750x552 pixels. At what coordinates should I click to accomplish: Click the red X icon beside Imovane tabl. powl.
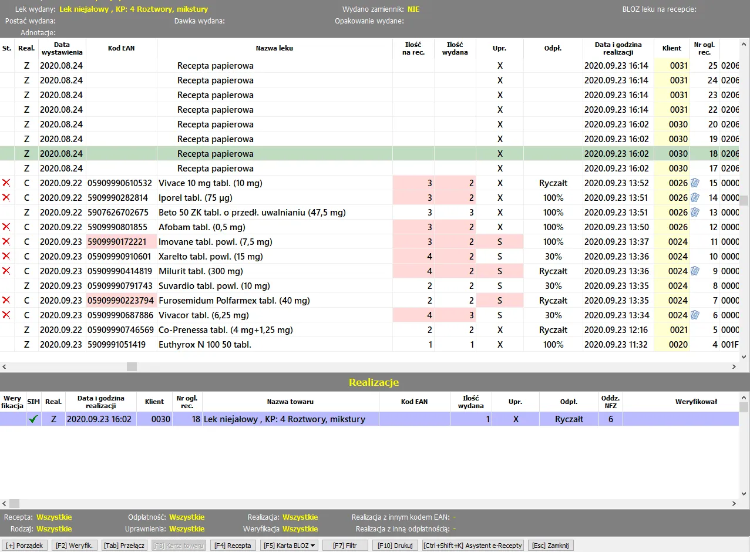point(6,241)
